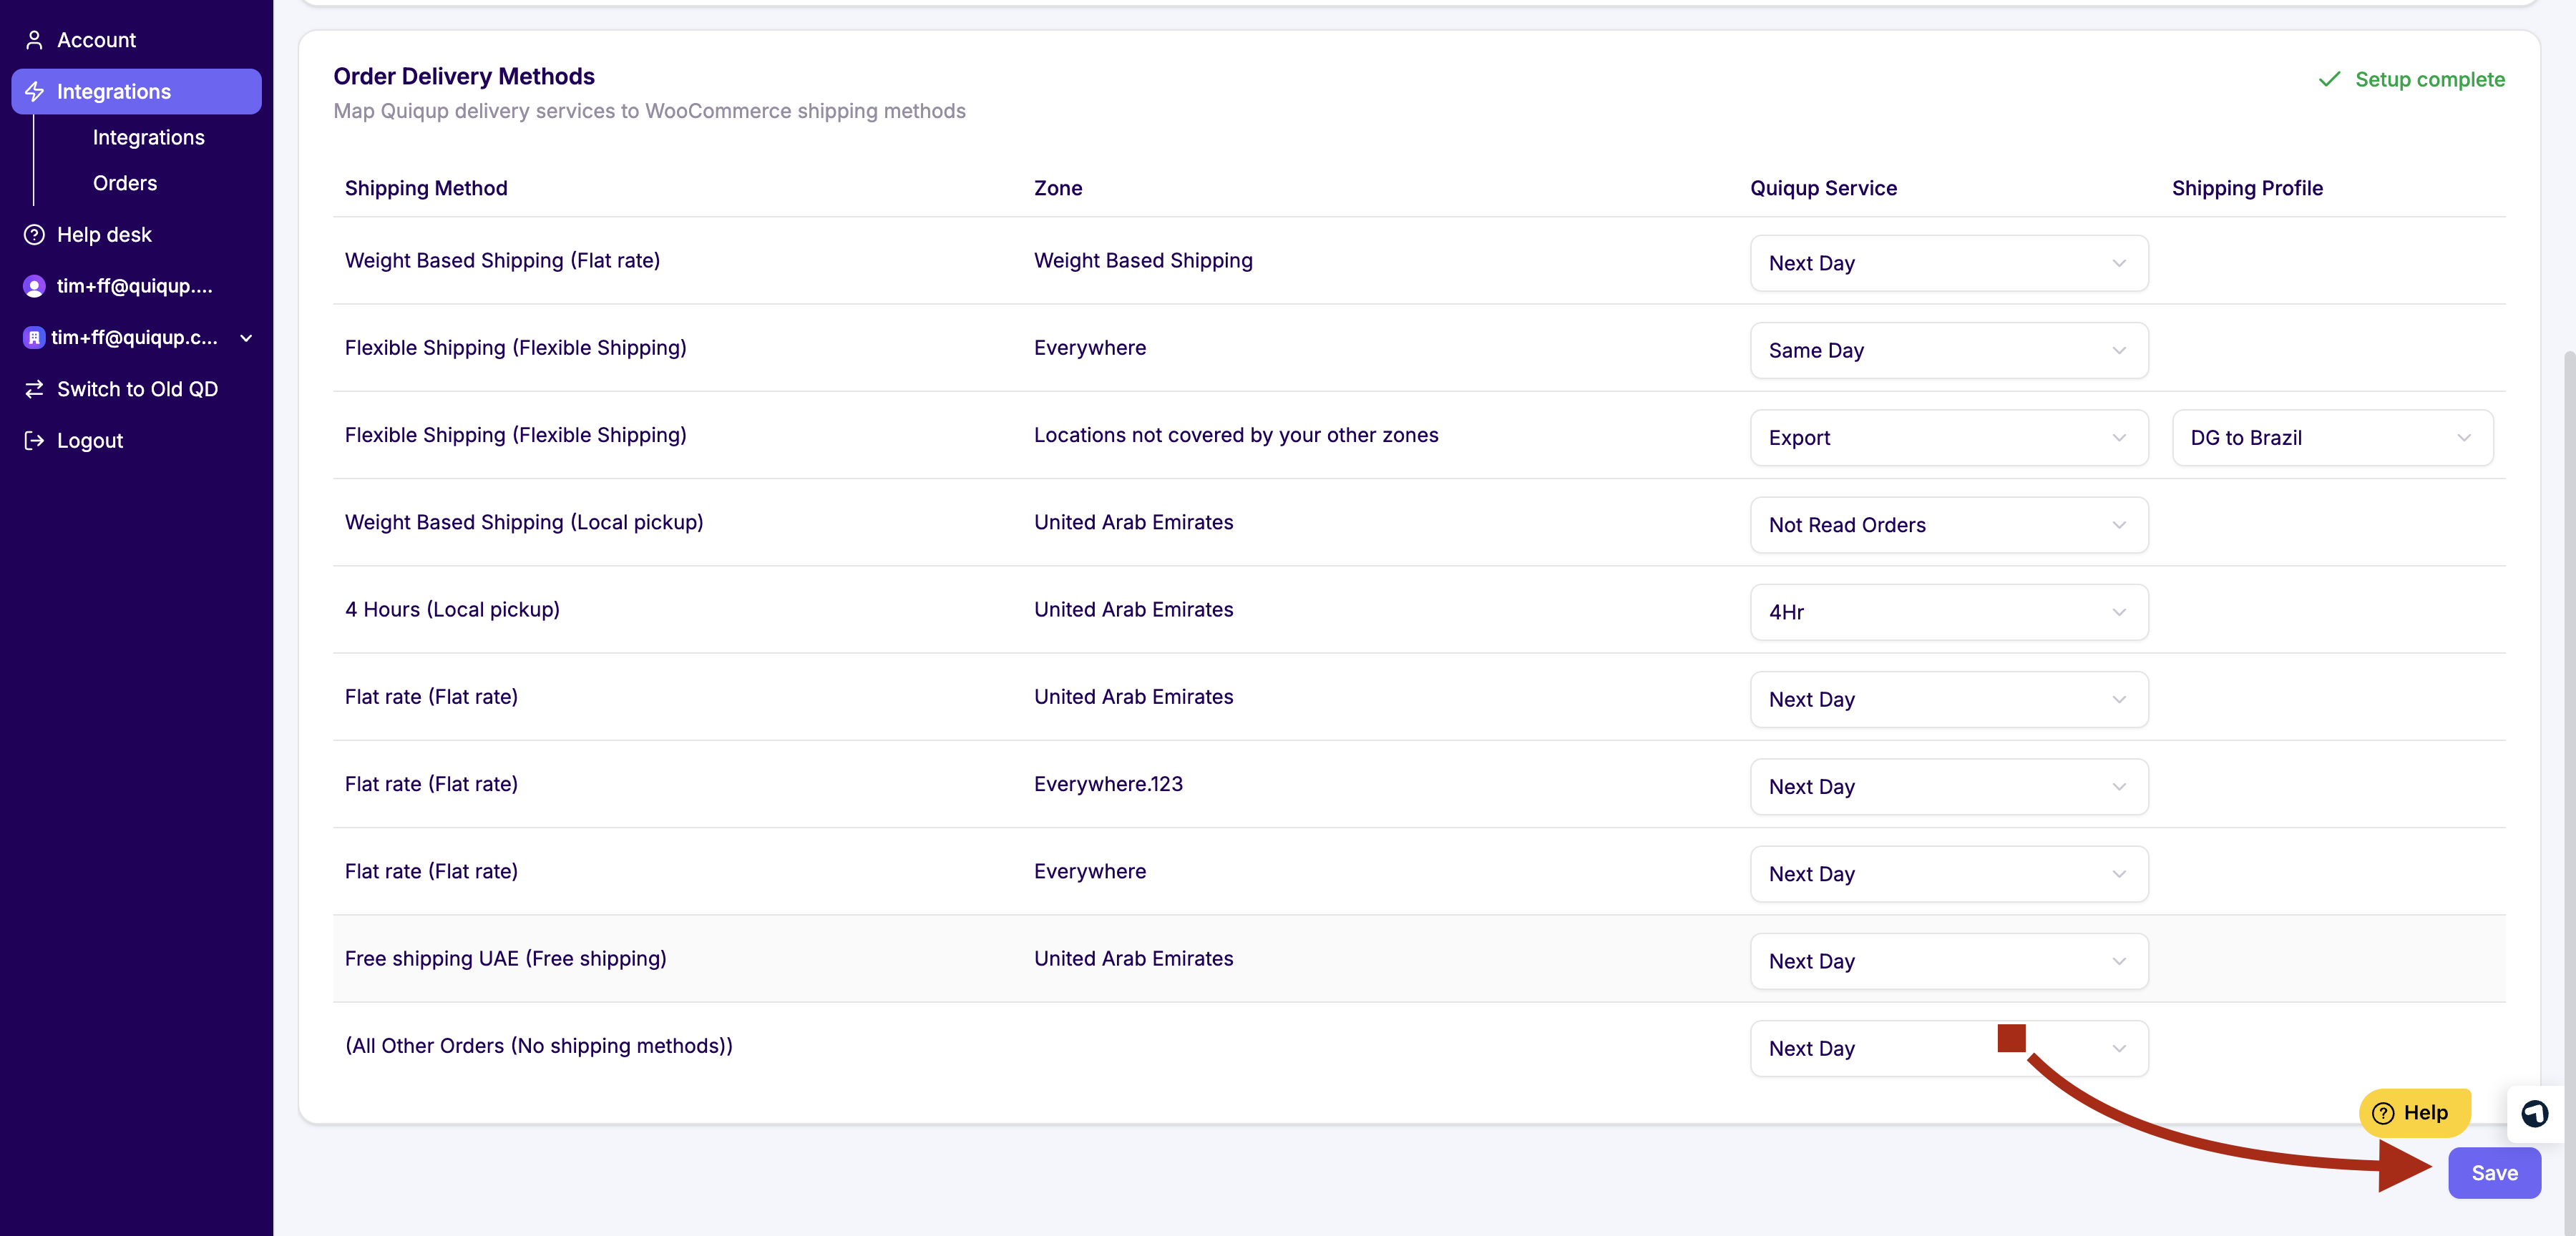Open Quiqup Service dropdown for Weight Based Flat rate

1948,263
